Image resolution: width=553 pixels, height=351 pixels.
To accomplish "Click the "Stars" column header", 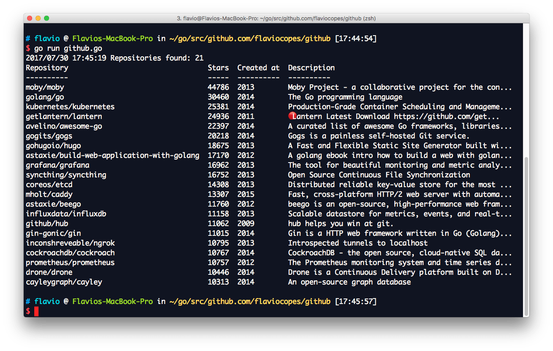I will (218, 68).
